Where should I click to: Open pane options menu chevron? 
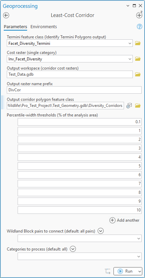tap(128, 6)
